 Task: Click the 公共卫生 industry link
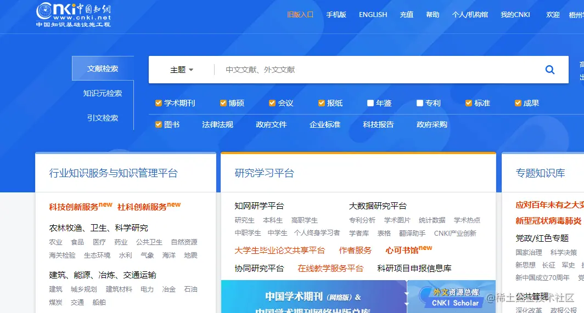tap(149, 242)
